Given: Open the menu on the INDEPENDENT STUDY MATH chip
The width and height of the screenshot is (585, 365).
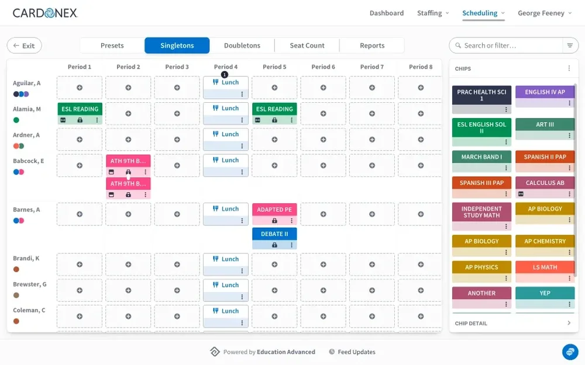Looking at the screenshot, I should click(506, 227).
